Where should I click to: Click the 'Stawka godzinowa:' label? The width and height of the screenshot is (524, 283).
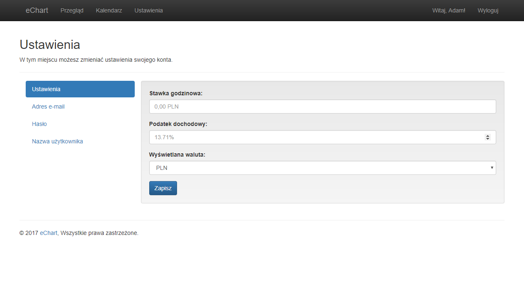click(176, 93)
